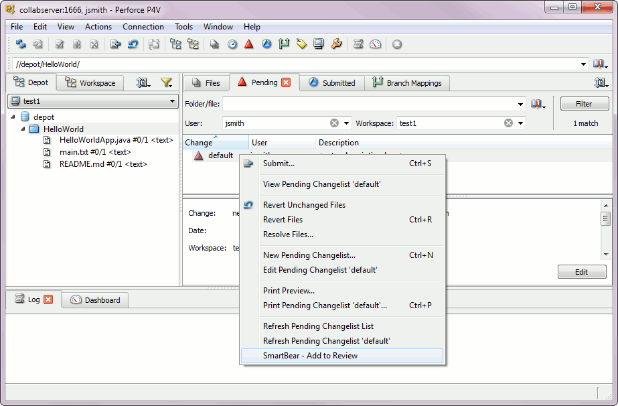The image size is (618, 406).
Task: Open the Workspaces view via monitor icon
Action: point(319,44)
